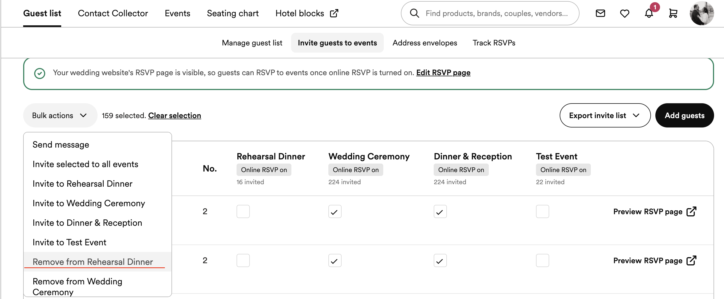Select Remove from Rehearsal Dinner menu option
Image resolution: width=724 pixels, height=299 pixels.
[x=92, y=262]
